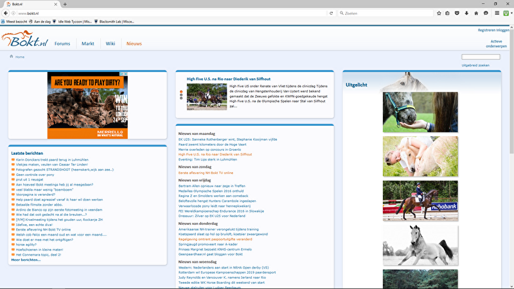Click the browser back arrow button
514x289 pixels.
tap(6, 13)
